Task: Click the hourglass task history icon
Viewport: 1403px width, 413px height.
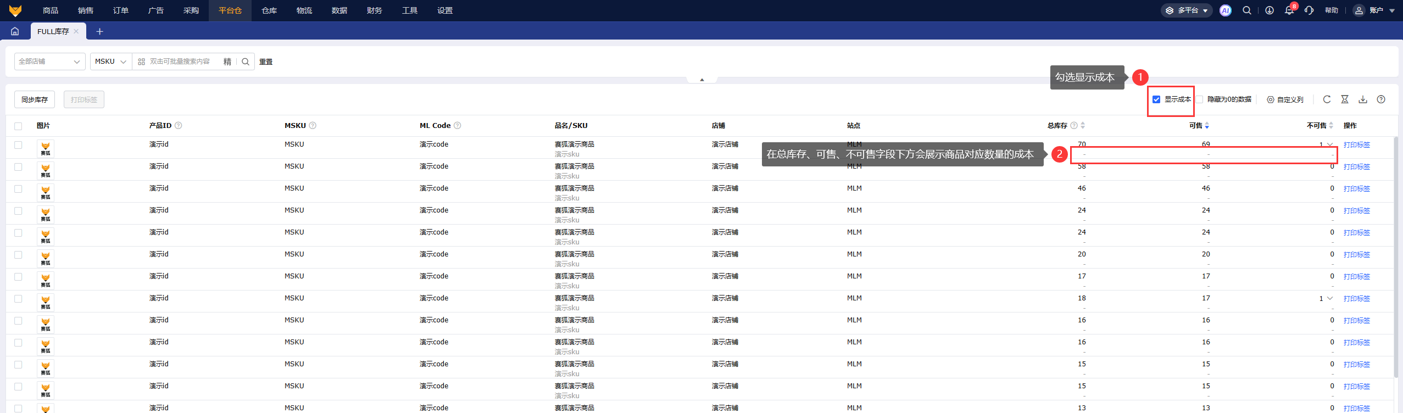Action: pyautogui.click(x=1345, y=99)
